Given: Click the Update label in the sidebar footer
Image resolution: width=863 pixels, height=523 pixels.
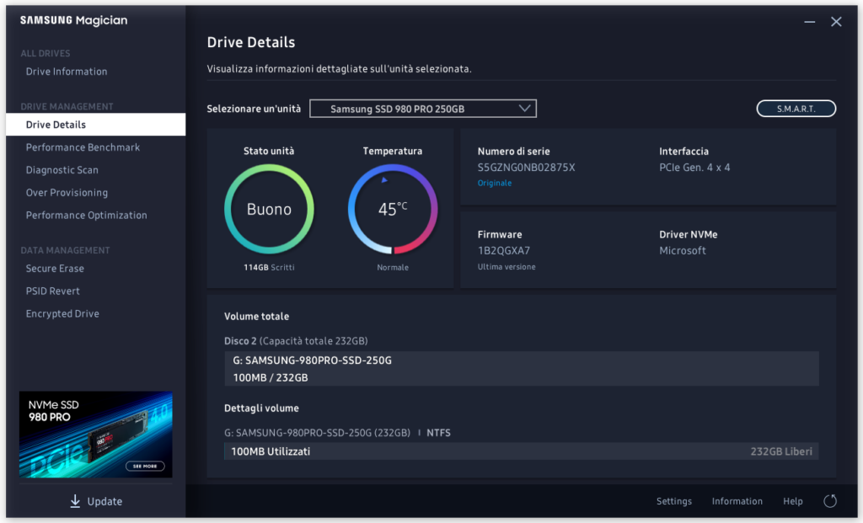Looking at the screenshot, I should (x=105, y=501).
